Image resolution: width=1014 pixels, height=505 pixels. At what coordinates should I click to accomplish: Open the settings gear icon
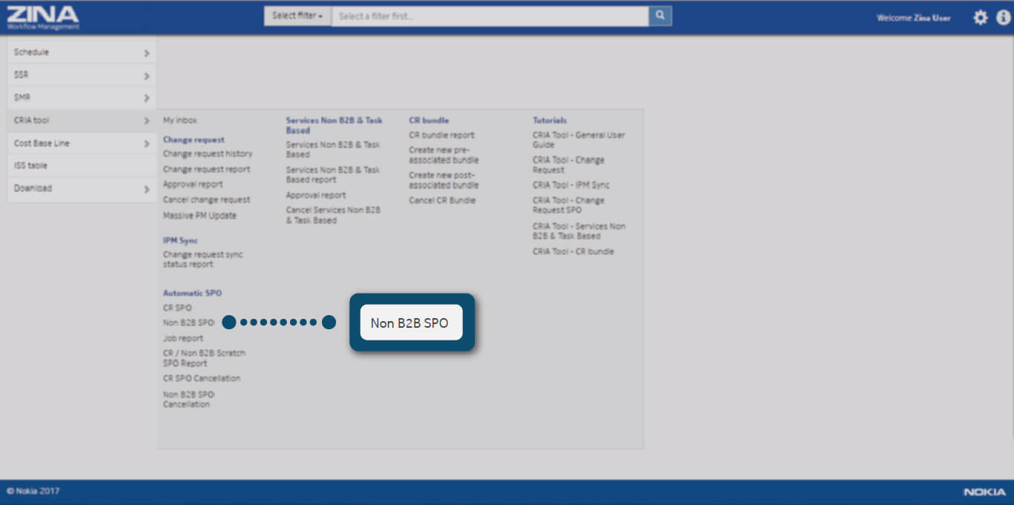980,18
